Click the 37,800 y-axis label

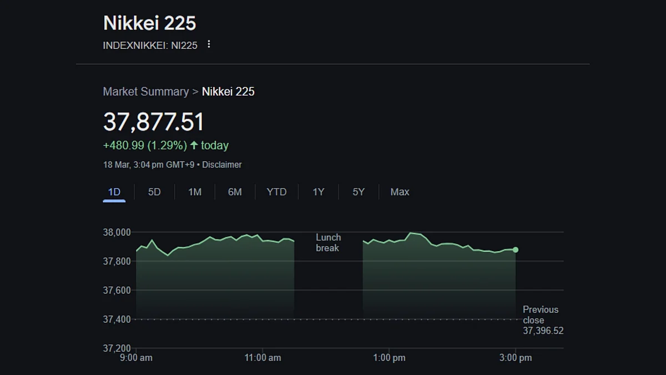pyautogui.click(x=117, y=261)
